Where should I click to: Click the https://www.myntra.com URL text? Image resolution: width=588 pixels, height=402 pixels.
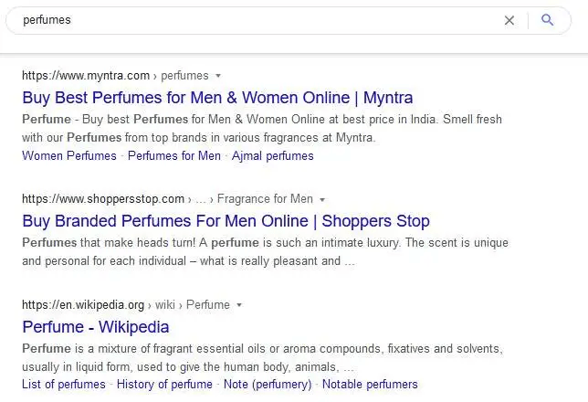(x=86, y=76)
